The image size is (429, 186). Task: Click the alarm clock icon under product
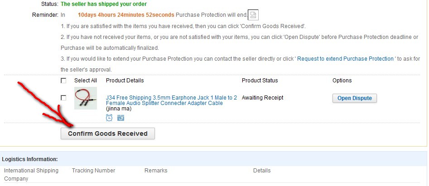(109, 118)
